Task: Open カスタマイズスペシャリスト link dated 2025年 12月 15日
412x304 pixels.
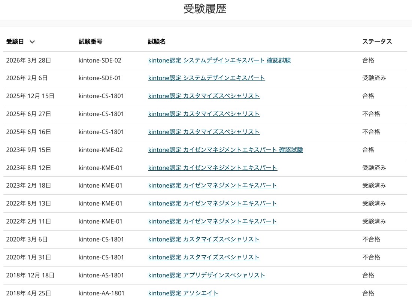Action: tap(204, 96)
